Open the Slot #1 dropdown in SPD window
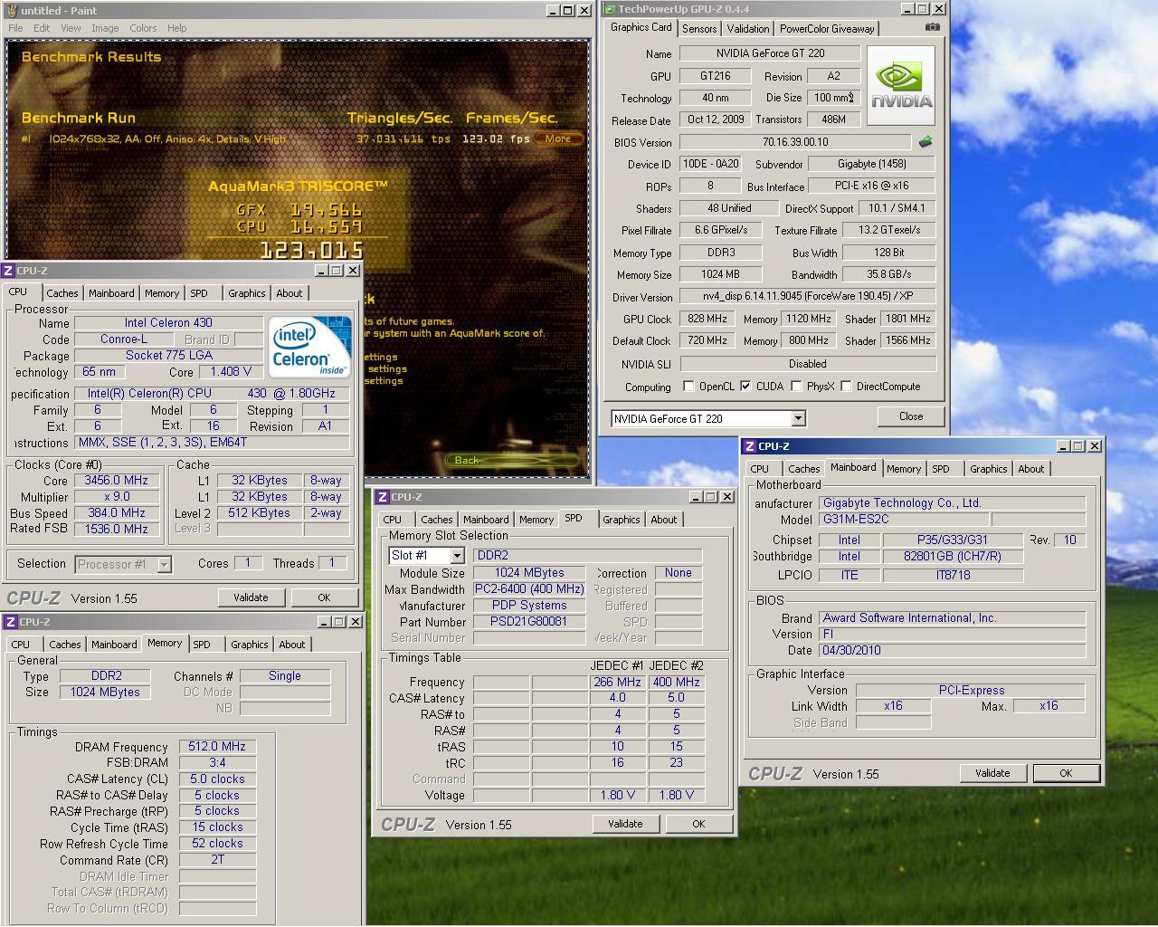The image size is (1158, 927). tap(457, 555)
